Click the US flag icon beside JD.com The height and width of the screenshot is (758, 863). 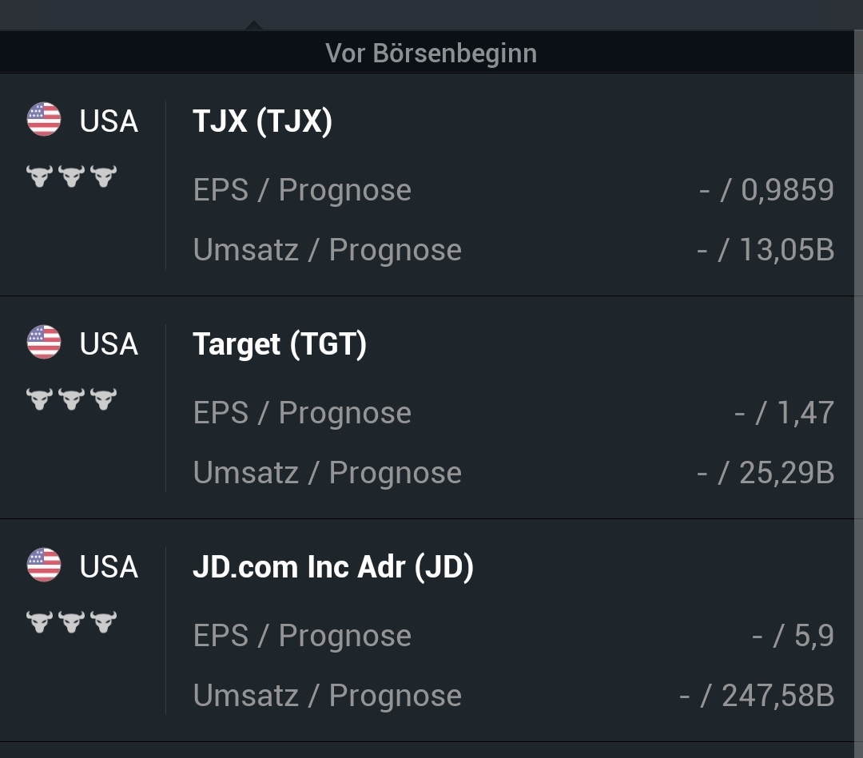coord(44,566)
